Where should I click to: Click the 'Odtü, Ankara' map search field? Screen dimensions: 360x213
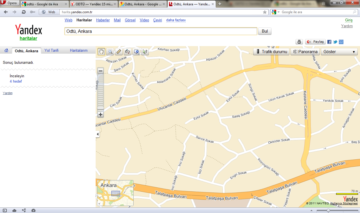(161, 31)
